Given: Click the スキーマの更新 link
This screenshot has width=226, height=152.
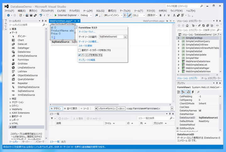Looking at the screenshot, I should click(x=85, y=46).
